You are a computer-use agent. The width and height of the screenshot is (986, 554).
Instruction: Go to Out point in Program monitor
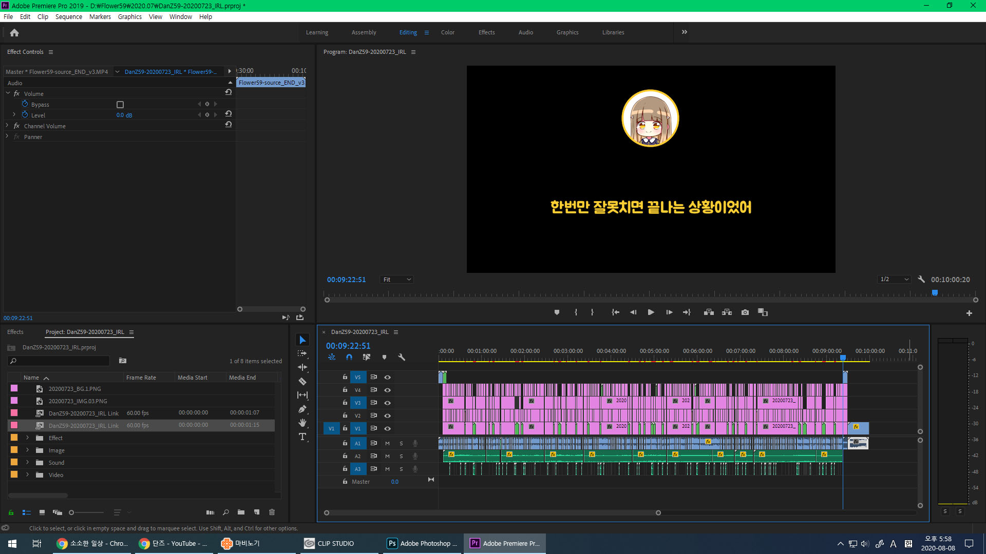687,312
